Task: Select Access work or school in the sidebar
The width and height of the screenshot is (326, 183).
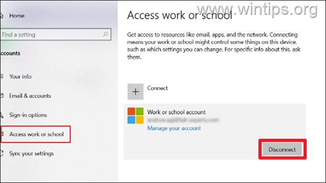Action: [x=36, y=134]
